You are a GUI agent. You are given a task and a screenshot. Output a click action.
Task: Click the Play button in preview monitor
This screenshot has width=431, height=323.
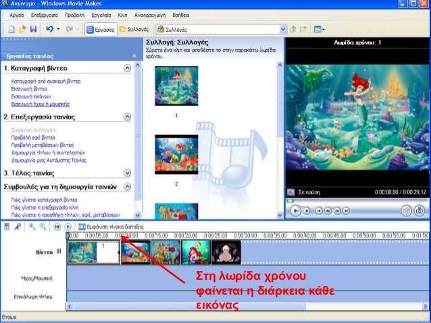(x=295, y=211)
